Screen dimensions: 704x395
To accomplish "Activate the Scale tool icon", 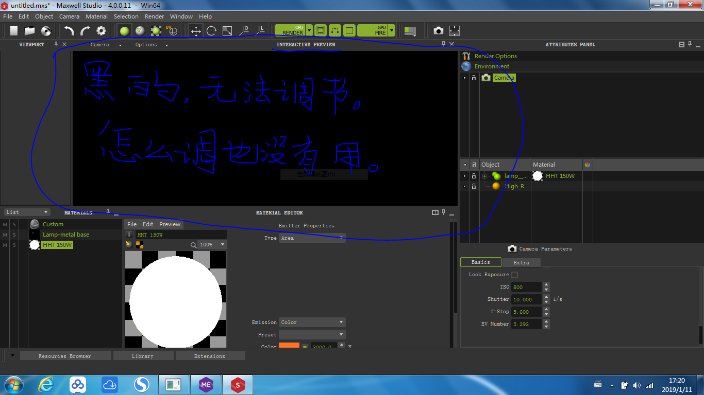I will (x=227, y=31).
